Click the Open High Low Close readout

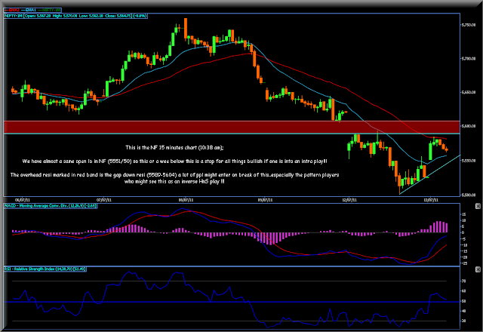(x=78, y=16)
